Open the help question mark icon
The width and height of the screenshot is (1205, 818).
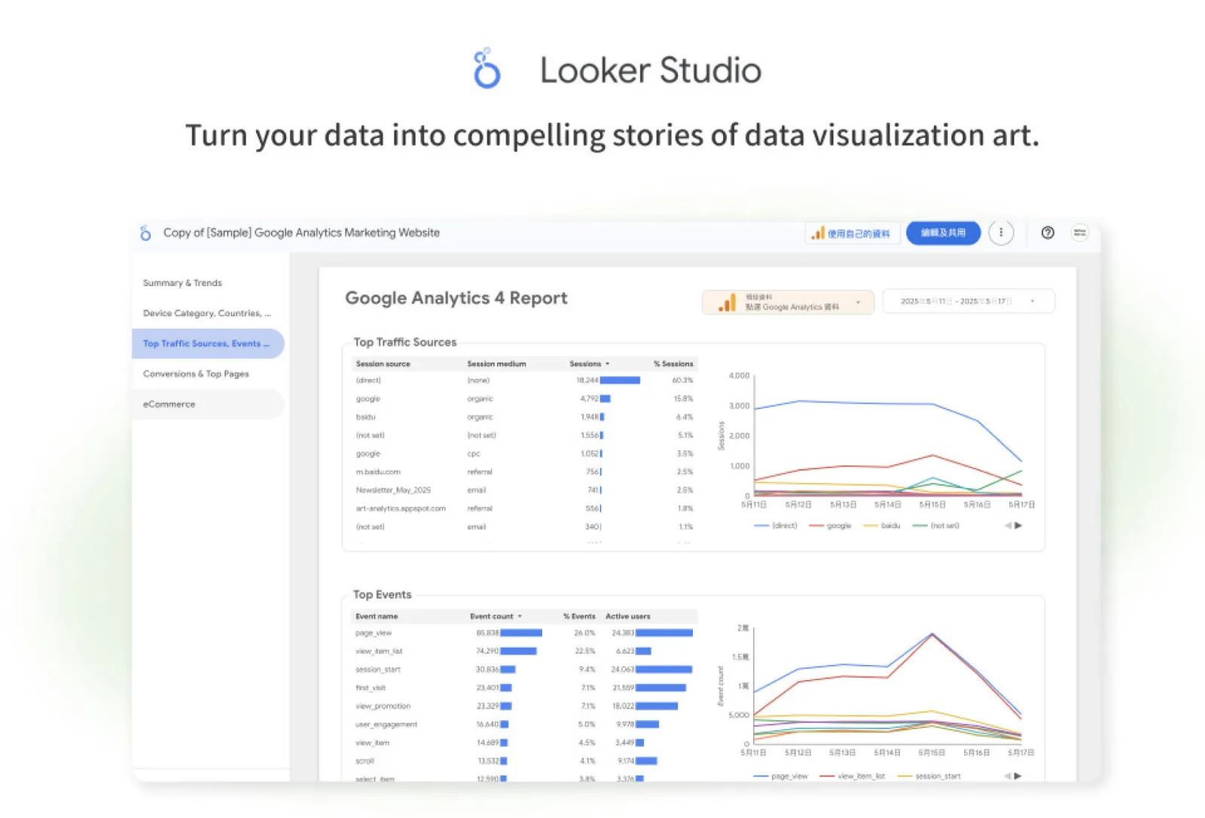1048,233
